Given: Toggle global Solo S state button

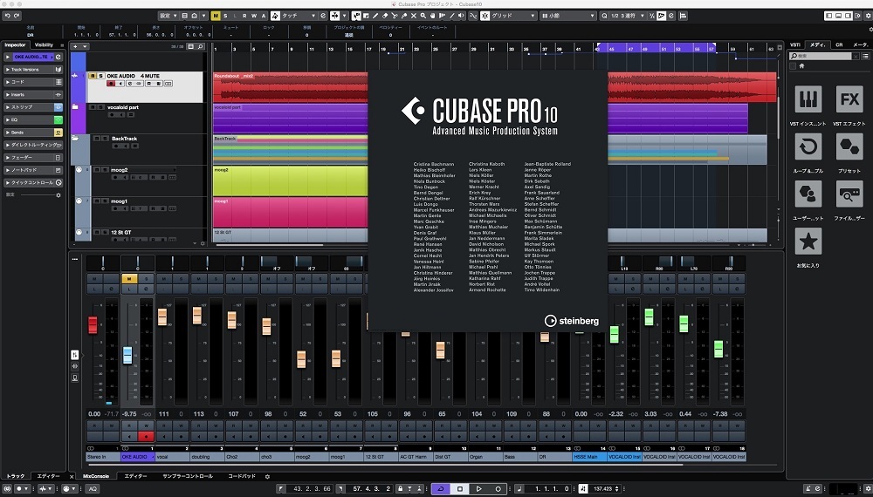Looking at the screenshot, I should click(x=225, y=16).
